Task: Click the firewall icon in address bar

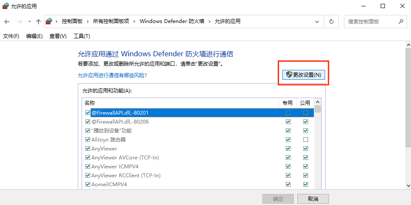Action: pos(49,21)
